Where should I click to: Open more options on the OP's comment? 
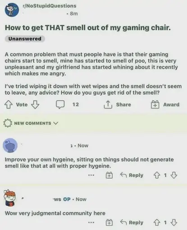point(91,222)
